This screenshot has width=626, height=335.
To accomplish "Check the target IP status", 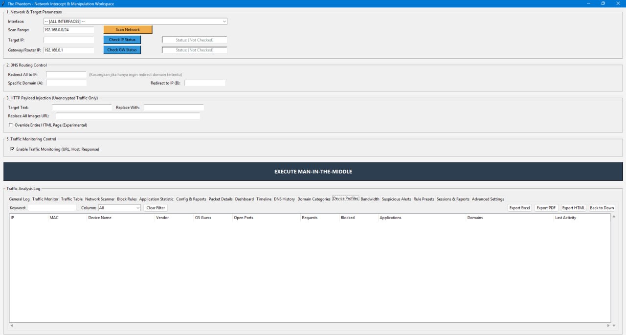I will click(x=122, y=40).
